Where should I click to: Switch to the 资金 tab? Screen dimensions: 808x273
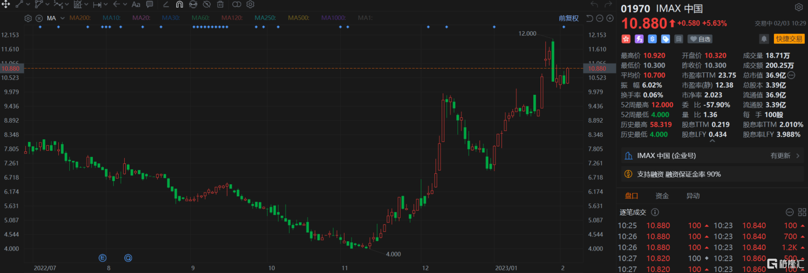[x=662, y=196]
